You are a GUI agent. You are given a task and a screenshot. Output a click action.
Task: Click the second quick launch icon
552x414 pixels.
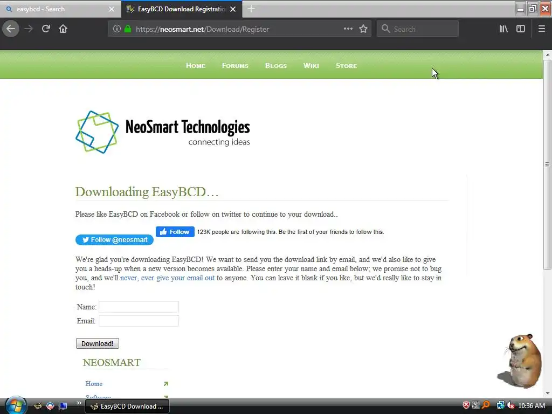coord(50,406)
